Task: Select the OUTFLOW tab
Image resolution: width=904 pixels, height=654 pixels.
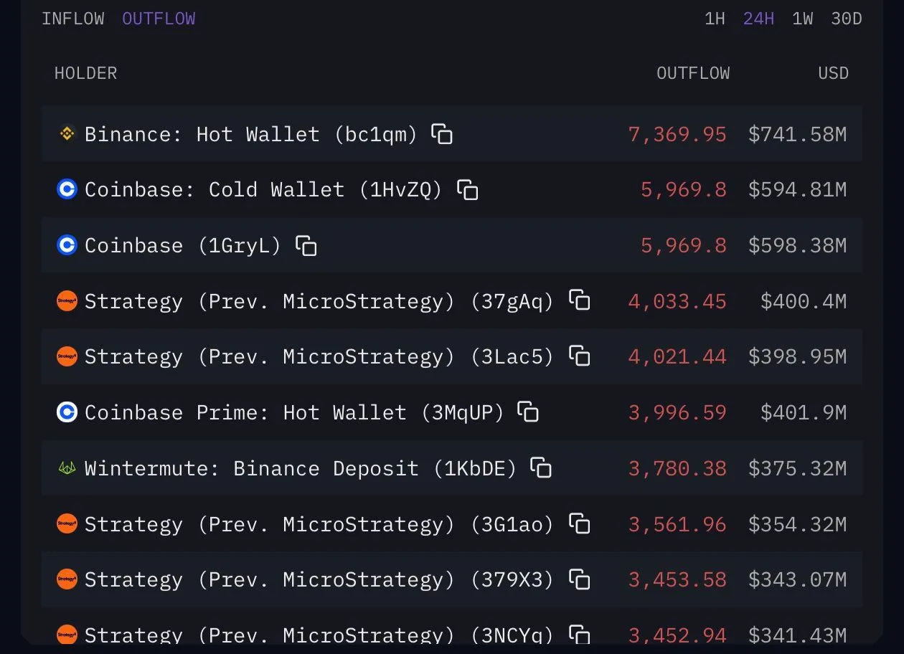Action: [x=159, y=19]
